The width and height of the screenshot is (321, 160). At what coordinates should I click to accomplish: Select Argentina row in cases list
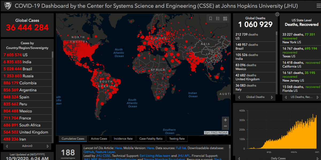pyautogui.click(x=26, y=90)
